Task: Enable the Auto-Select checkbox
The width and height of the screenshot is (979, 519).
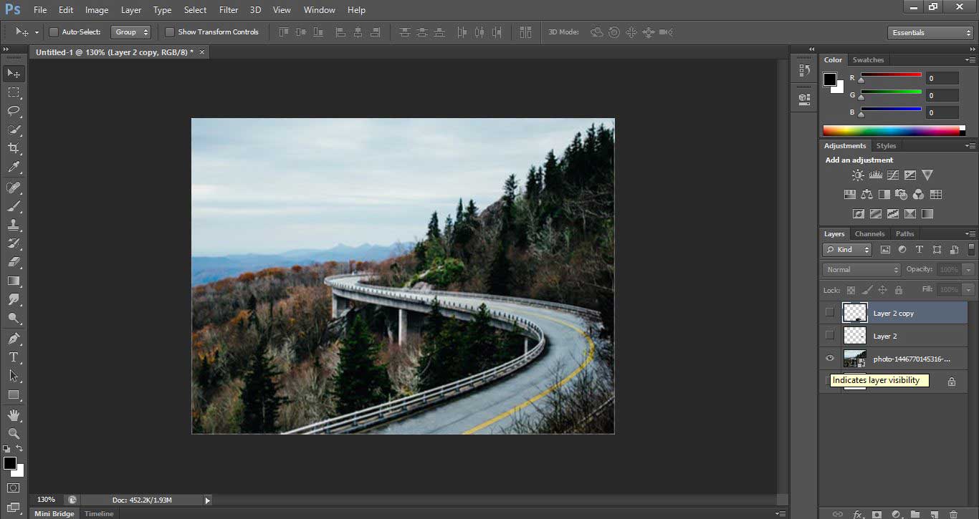Action: coord(54,32)
